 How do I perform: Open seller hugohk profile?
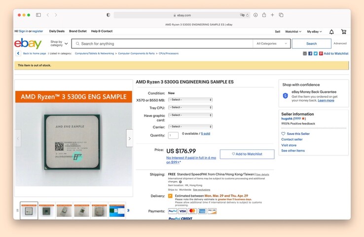tap(287, 118)
